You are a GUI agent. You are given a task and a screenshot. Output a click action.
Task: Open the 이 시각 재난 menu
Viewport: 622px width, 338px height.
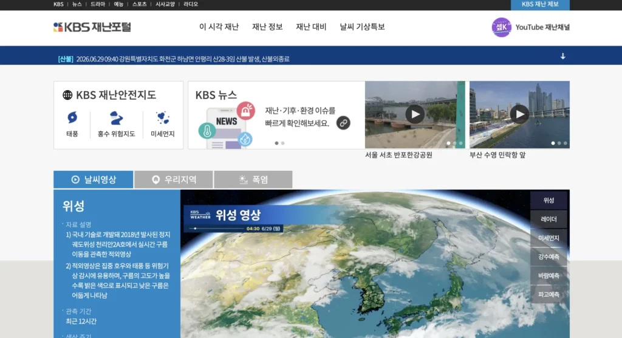tap(219, 27)
